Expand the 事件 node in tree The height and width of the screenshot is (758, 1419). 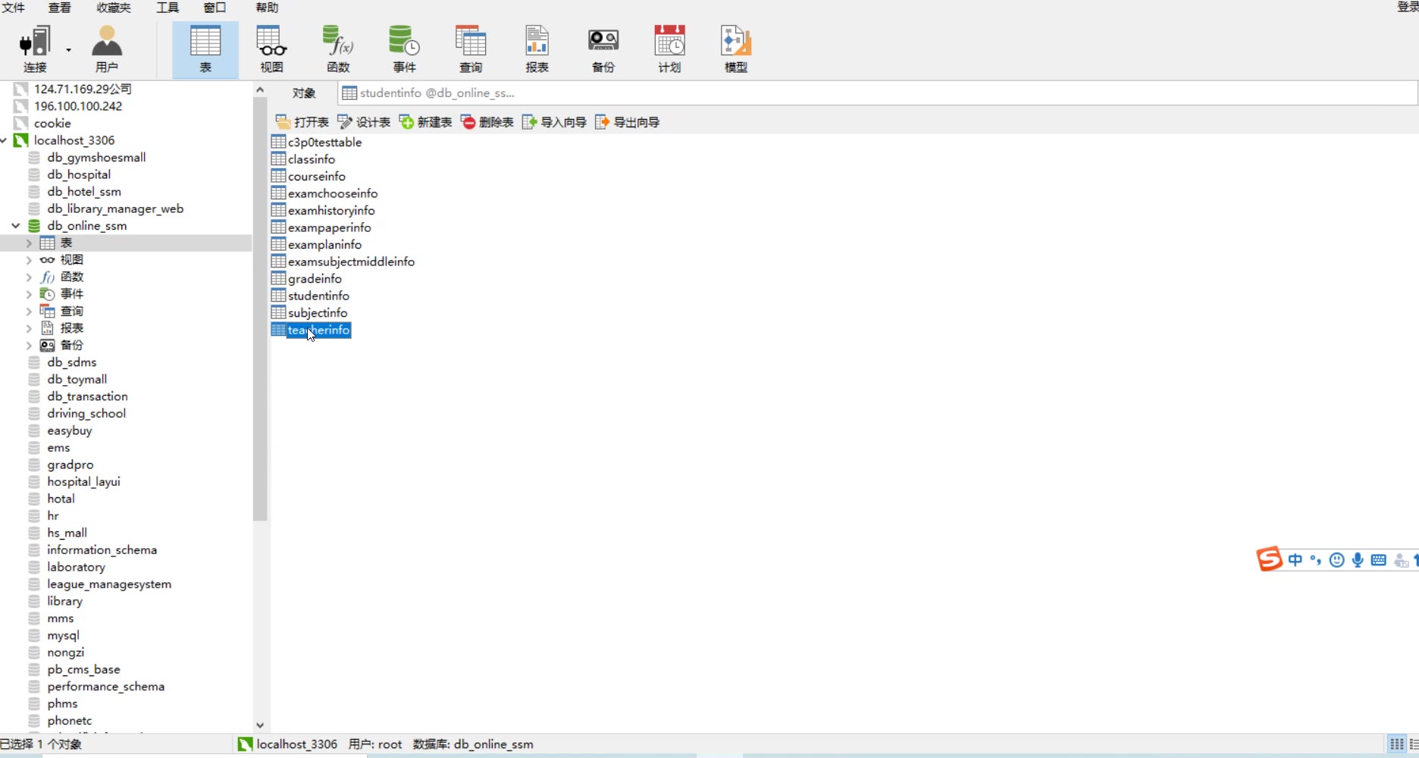point(29,294)
